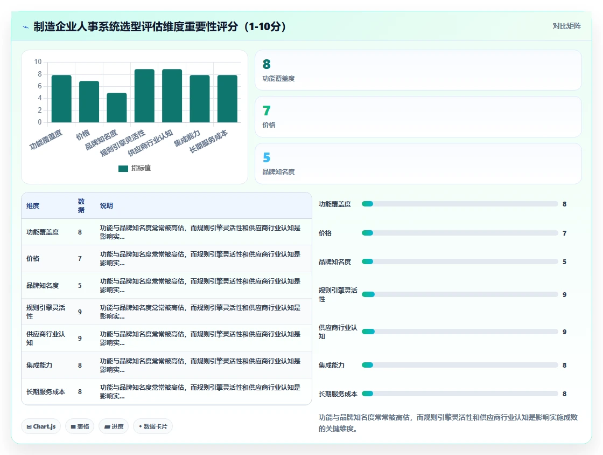Select the 功能覆盖度 data card showing 8
Screen dimensions: 603x455
click(418, 70)
